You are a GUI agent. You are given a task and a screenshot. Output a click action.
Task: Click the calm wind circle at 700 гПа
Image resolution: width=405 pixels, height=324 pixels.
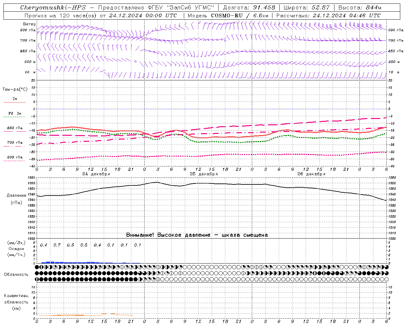click(225, 40)
